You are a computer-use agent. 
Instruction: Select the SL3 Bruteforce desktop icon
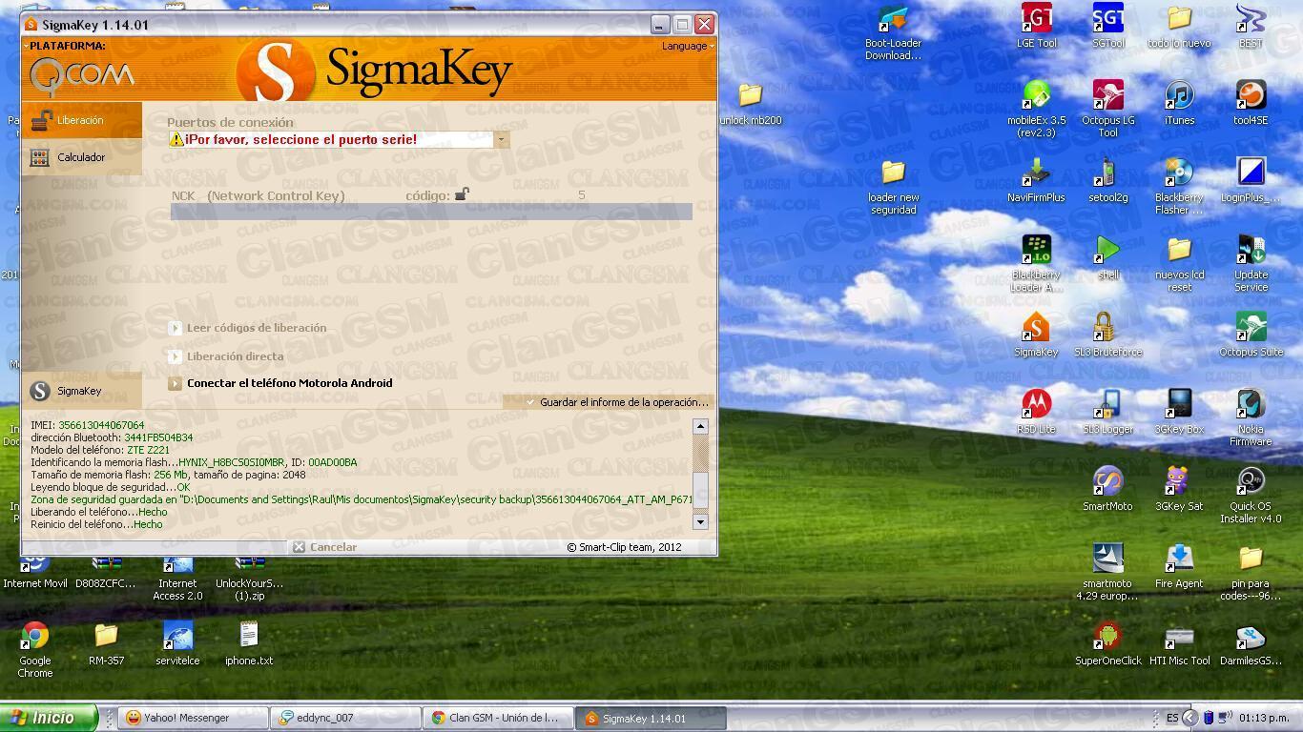click(x=1107, y=335)
